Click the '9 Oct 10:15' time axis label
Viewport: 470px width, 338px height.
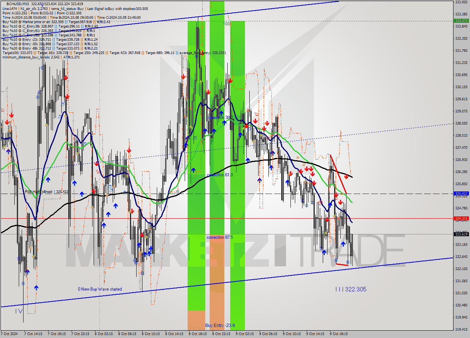pyautogui.click(x=292, y=334)
